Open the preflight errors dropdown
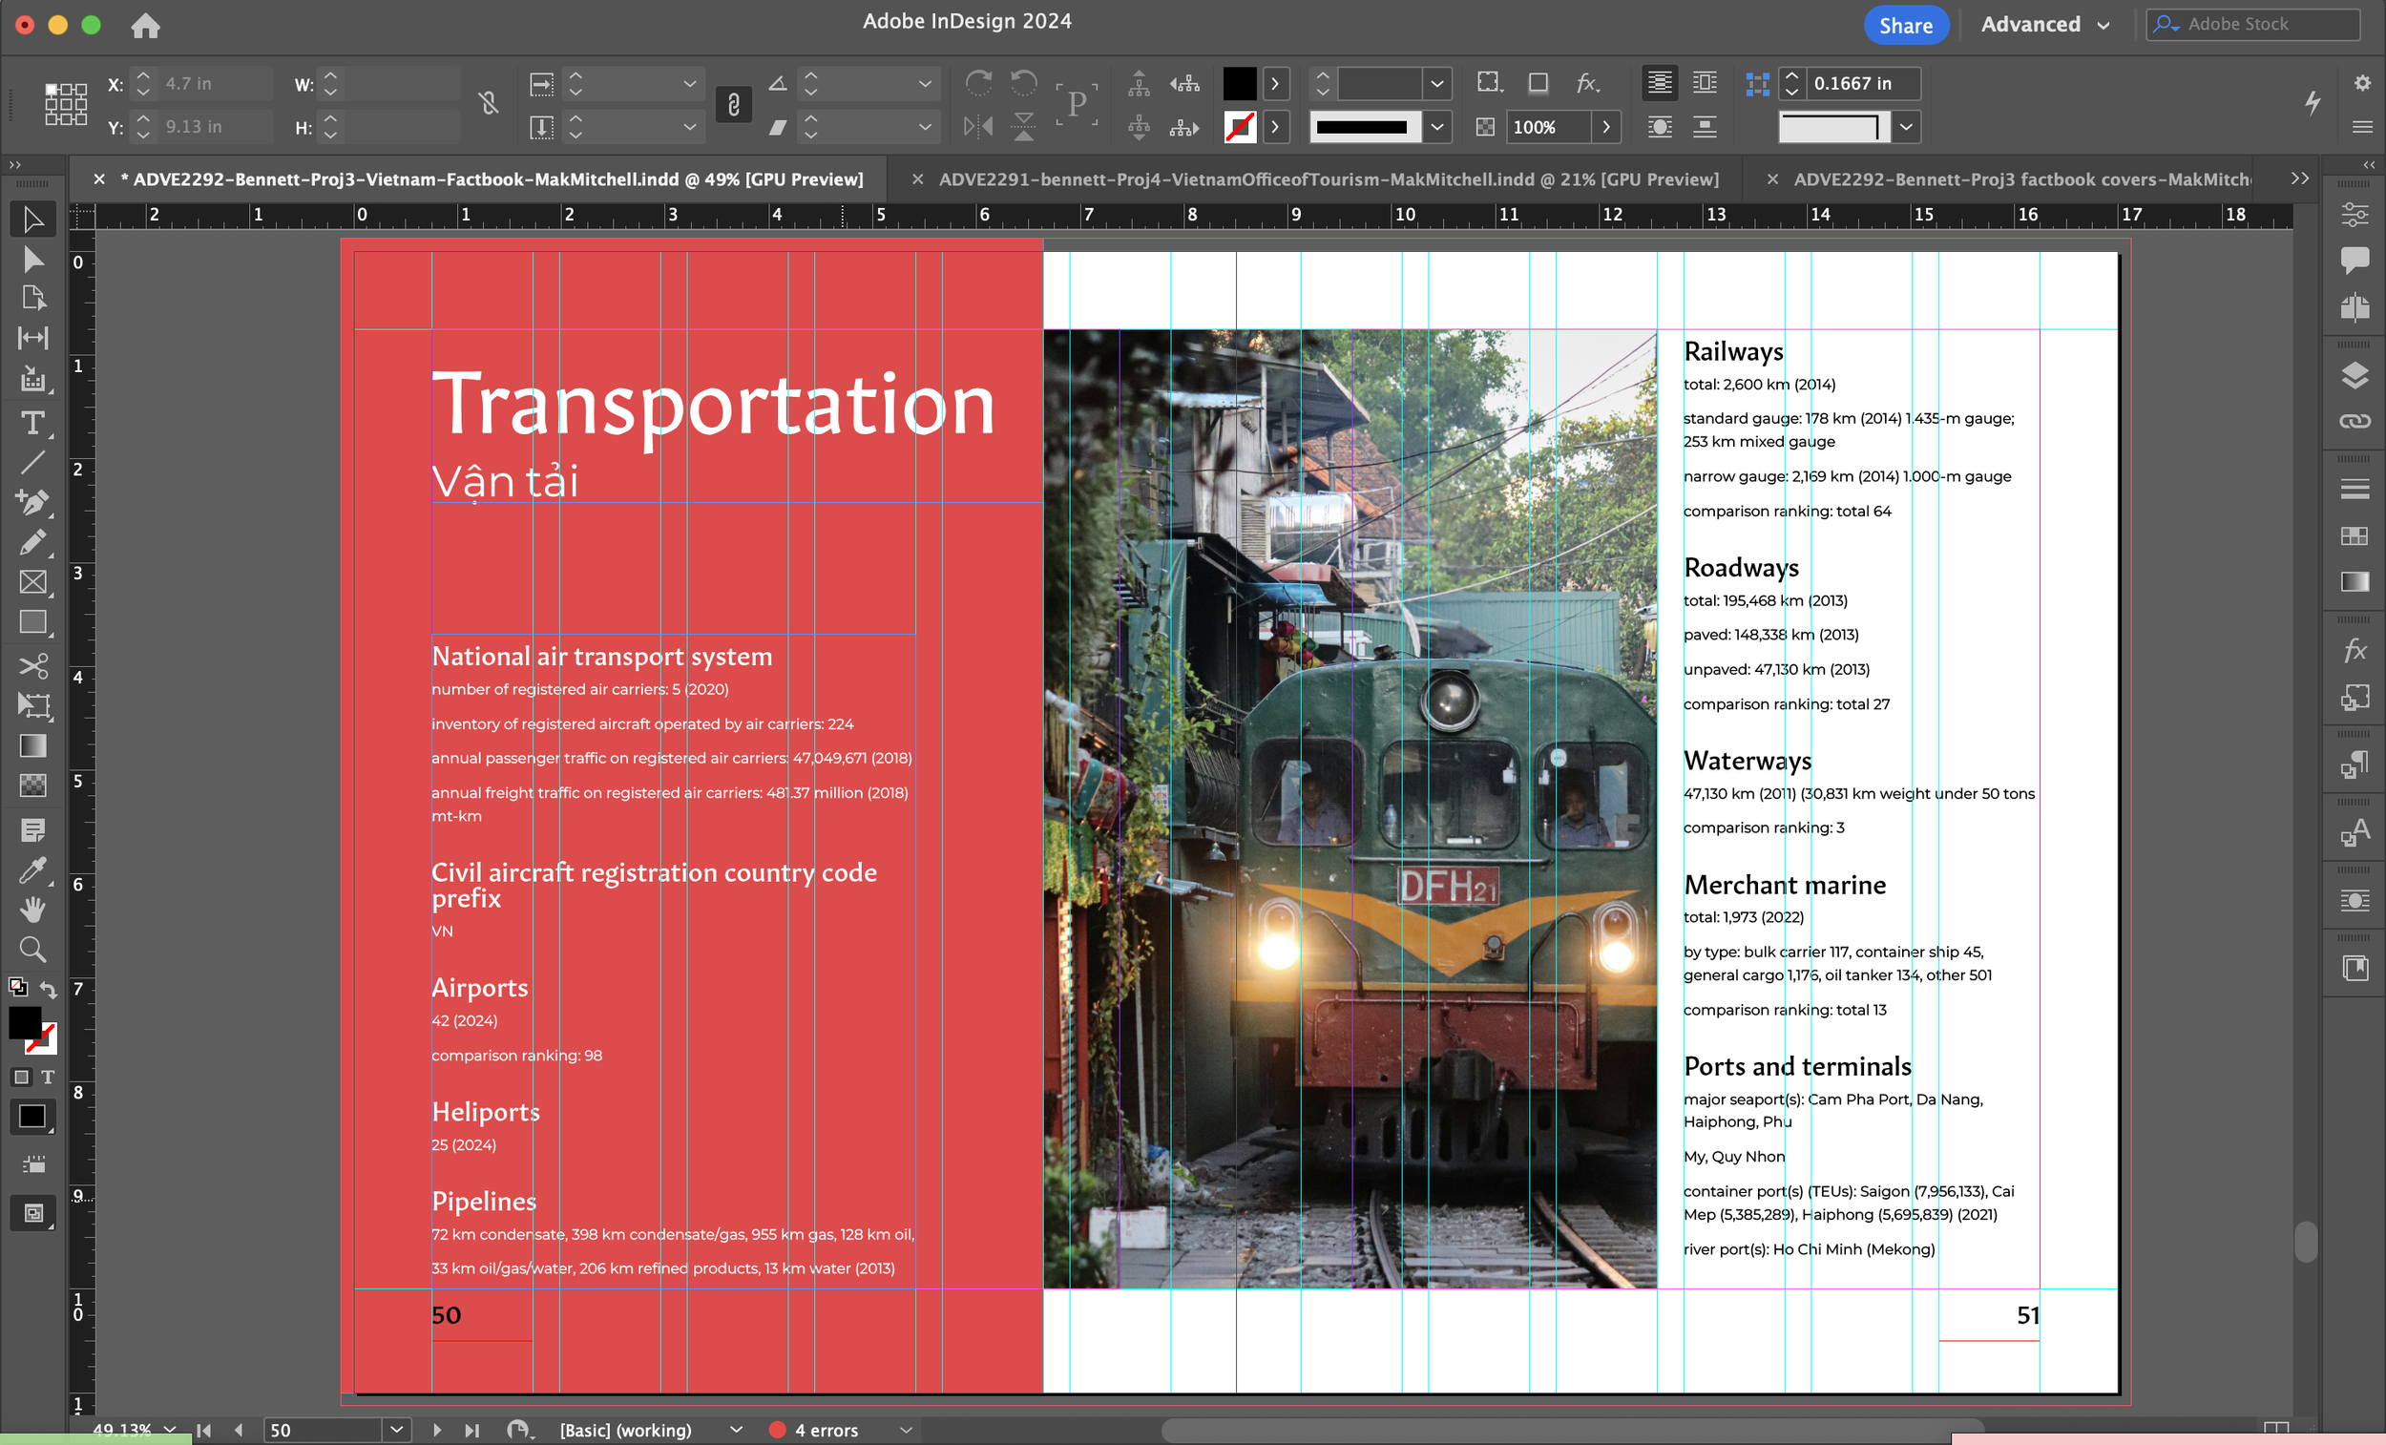The height and width of the screenshot is (1445, 2386). pyautogui.click(x=907, y=1430)
